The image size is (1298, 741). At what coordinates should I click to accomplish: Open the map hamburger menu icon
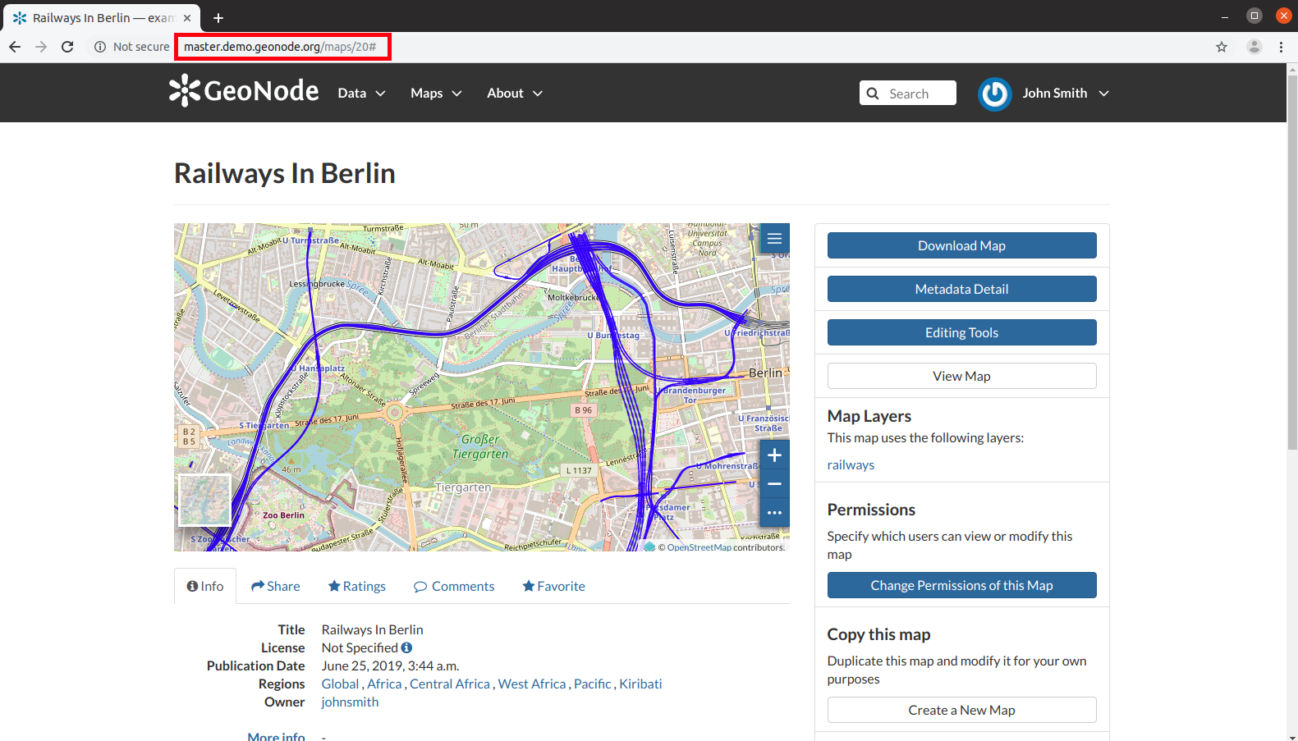(774, 239)
